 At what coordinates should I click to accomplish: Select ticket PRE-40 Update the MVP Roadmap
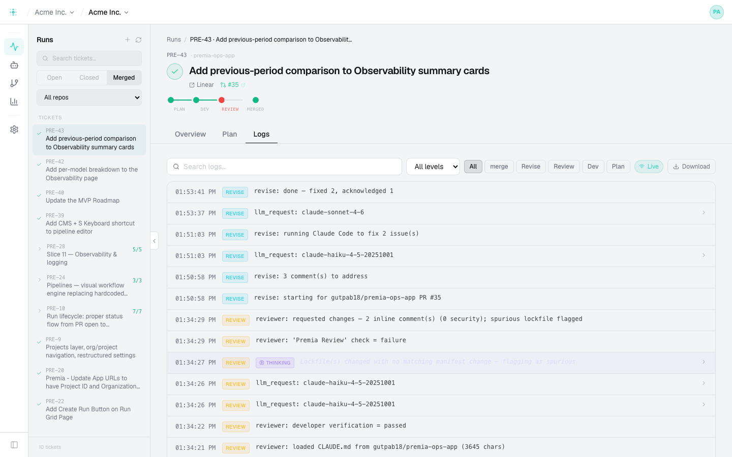pyautogui.click(x=89, y=197)
